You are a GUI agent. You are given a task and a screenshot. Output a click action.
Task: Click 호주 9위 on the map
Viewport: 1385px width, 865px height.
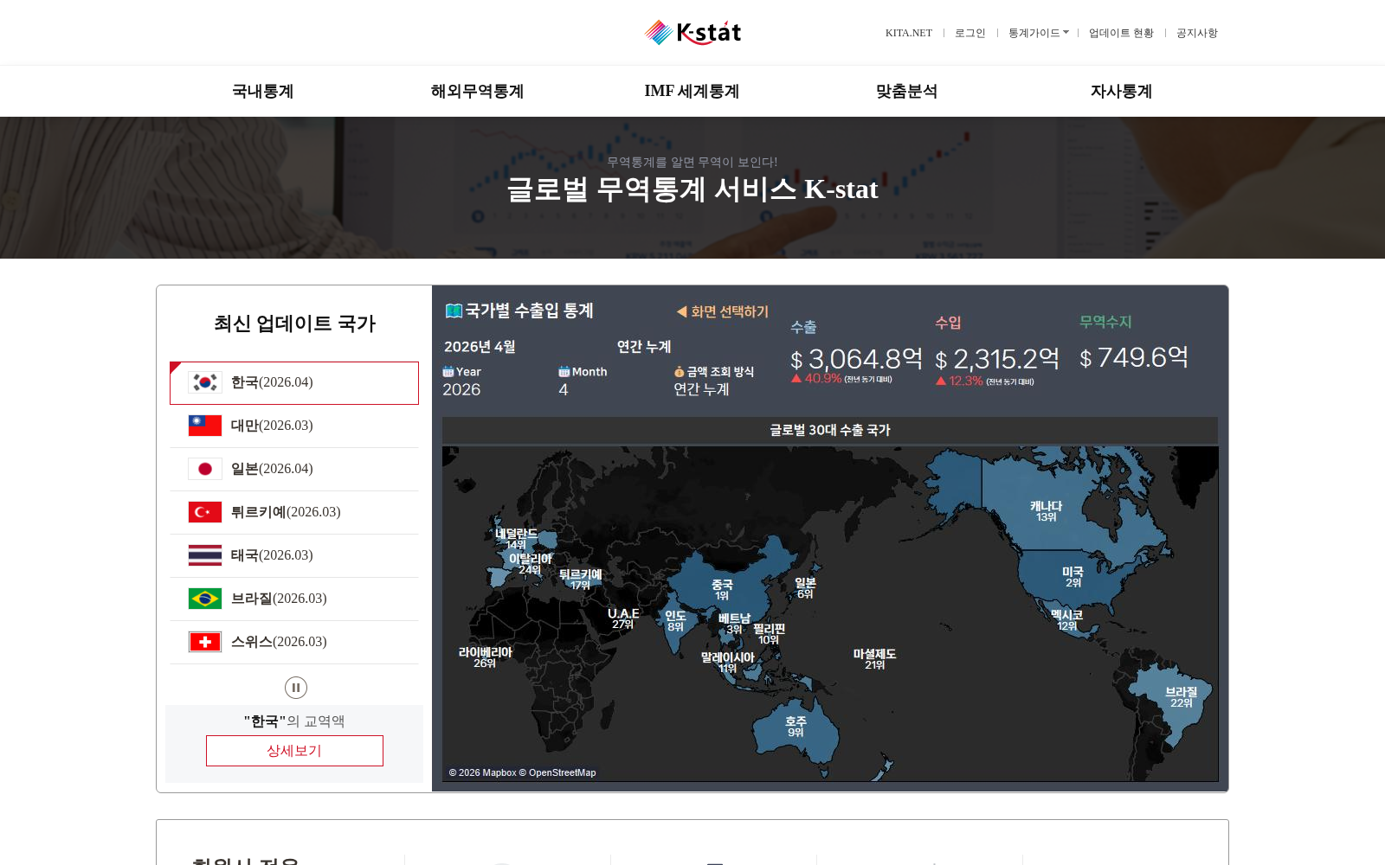(796, 727)
